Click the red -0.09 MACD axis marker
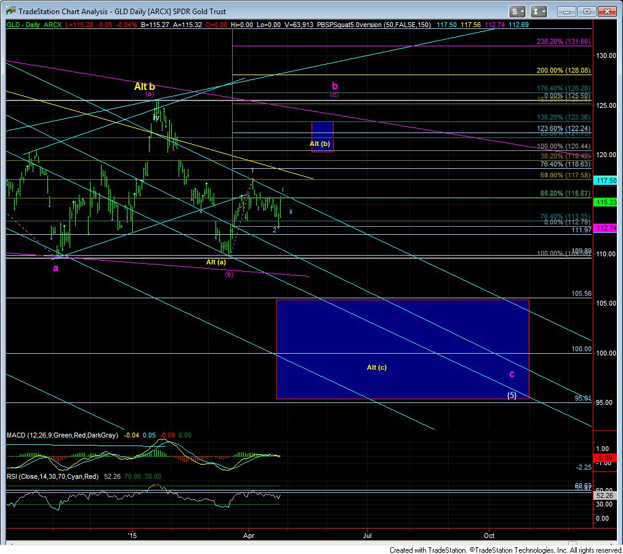Viewport: 623px width, 554px height. pyautogui.click(x=605, y=458)
